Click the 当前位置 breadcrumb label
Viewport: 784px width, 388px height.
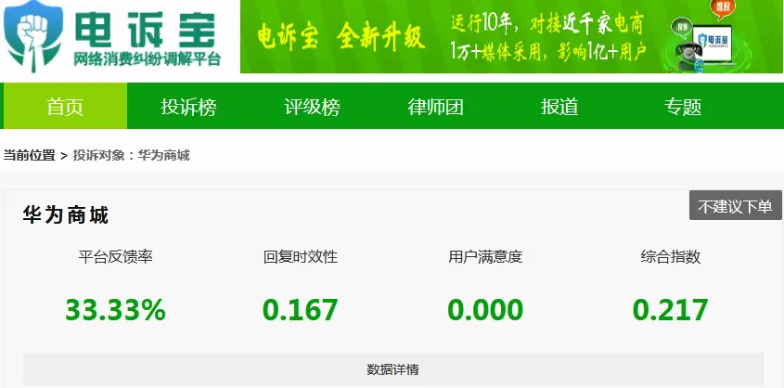coord(29,156)
